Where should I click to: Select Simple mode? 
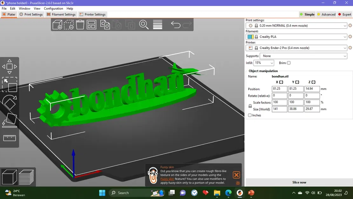pyautogui.click(x=307, y=14)
